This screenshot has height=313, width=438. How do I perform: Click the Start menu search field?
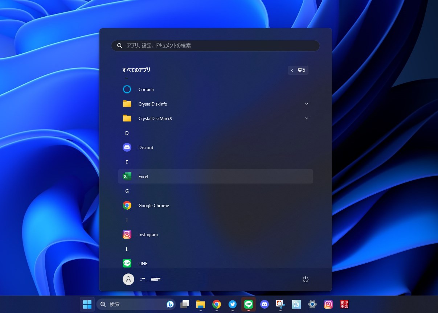click(x=216, y=46)
